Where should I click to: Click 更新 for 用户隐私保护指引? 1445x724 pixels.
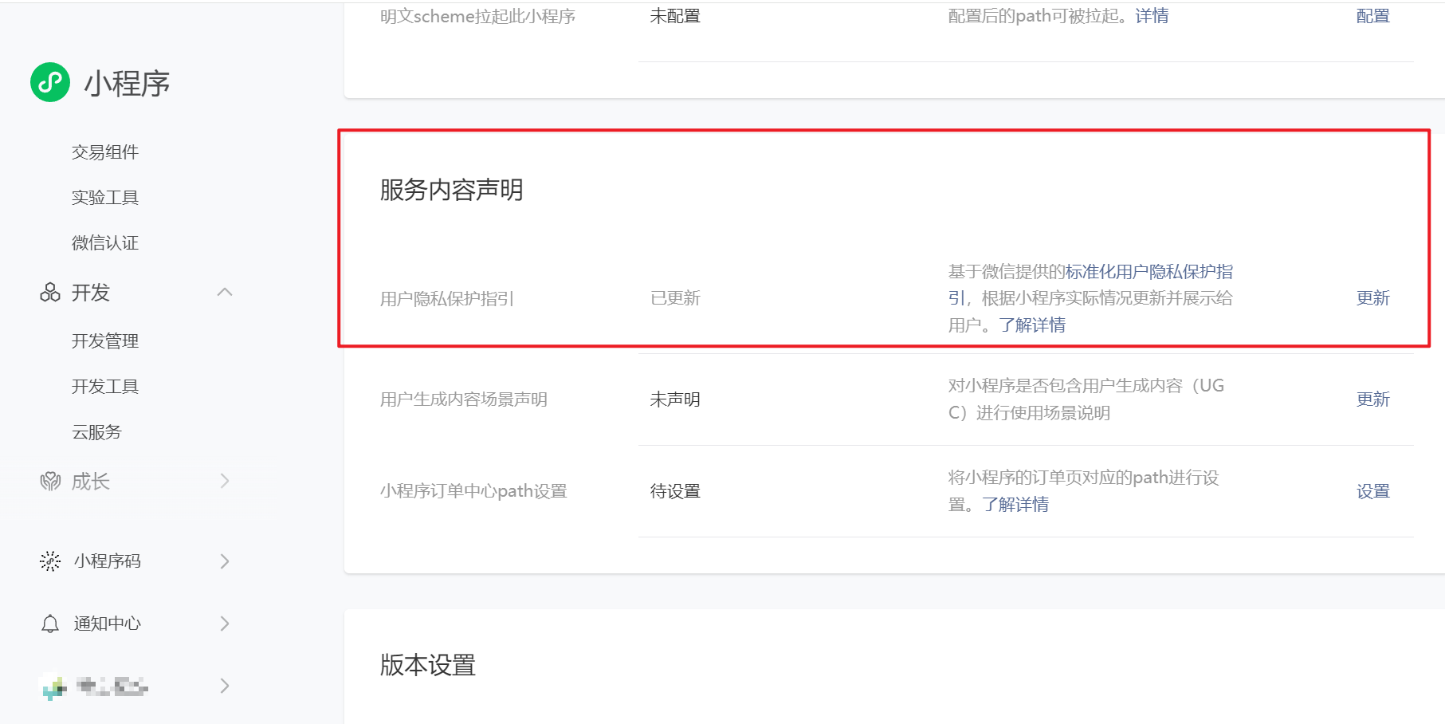click(1372, 298)
